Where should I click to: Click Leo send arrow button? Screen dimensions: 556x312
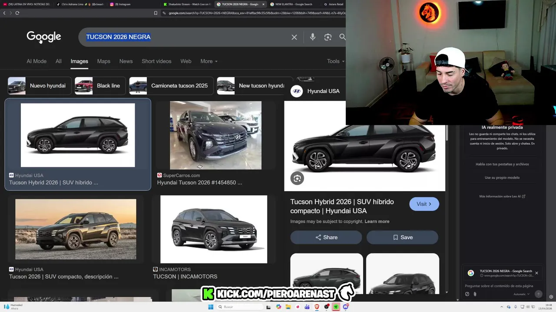pyautogui.click(x=538, y=294)
